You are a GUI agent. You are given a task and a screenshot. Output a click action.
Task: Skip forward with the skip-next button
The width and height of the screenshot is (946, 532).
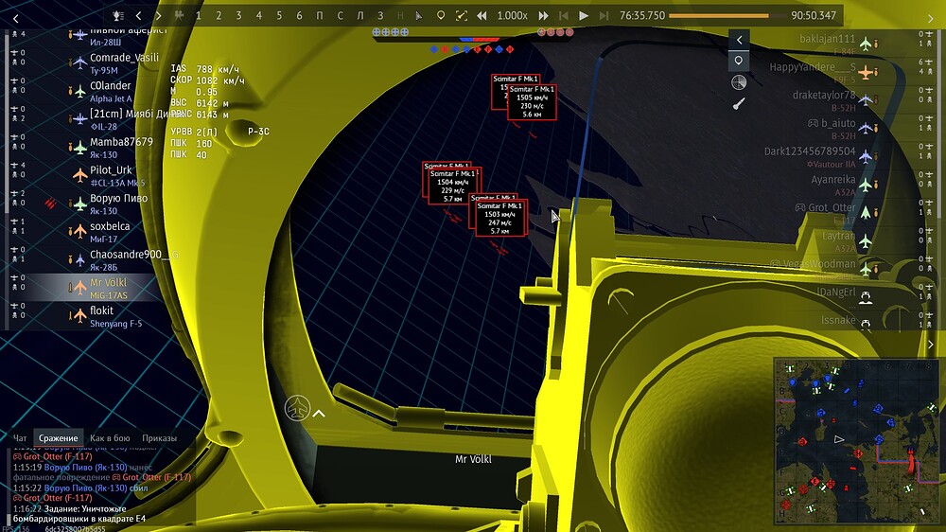tap(604, 16)
